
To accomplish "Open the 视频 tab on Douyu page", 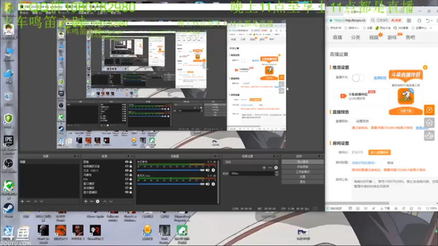I will [x=374, y=37].
